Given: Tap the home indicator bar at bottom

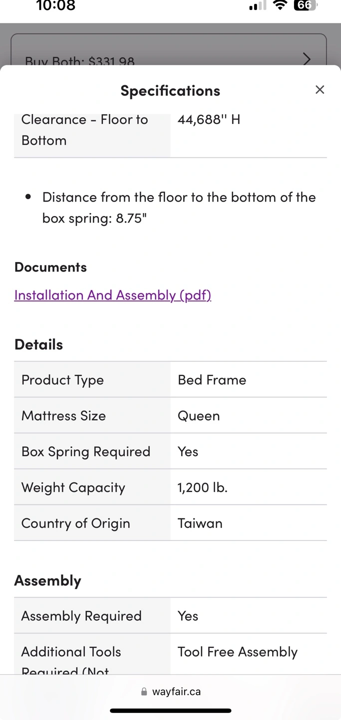Looking at the screenshot, I should [171, 710].
